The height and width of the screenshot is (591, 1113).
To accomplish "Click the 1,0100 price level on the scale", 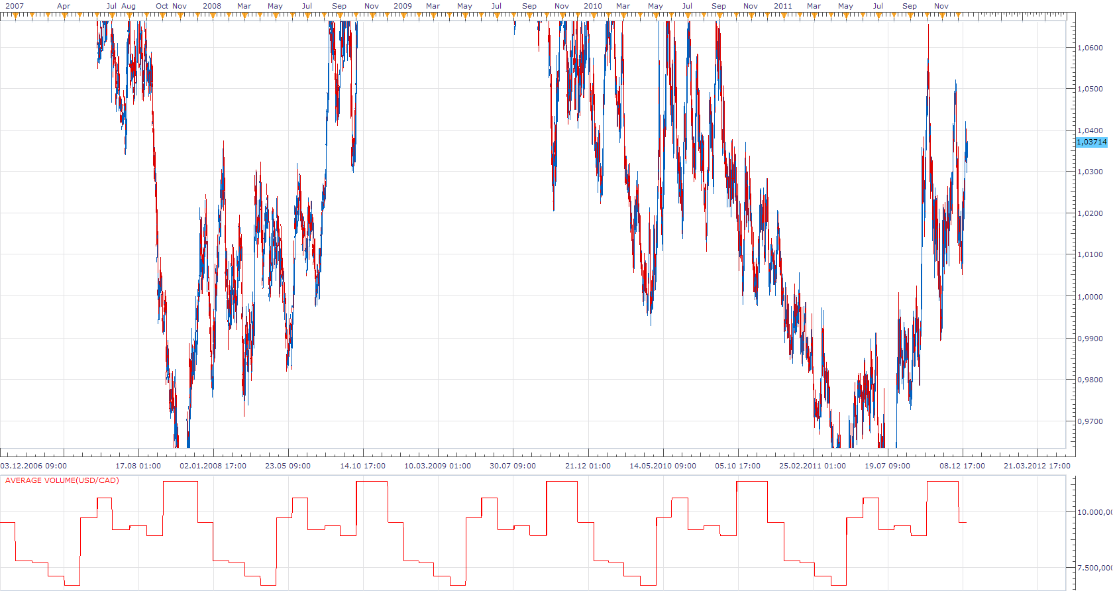I will click(1090, 255).
